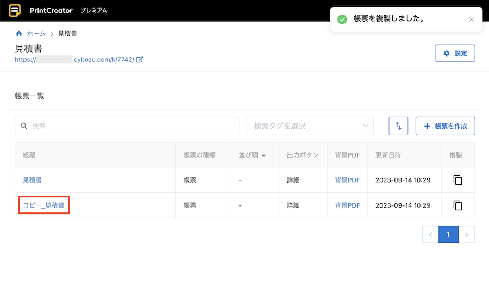Duplicate the コピー_見積書 form via copy icon

(x=457, y=205)
